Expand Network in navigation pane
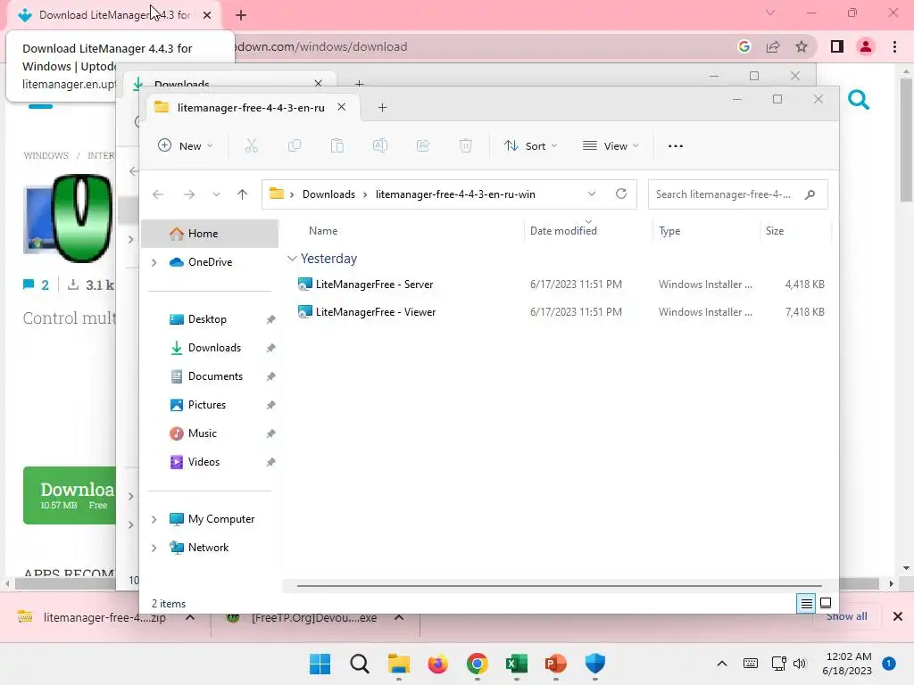The image size is (914, 685). point(154,548)
